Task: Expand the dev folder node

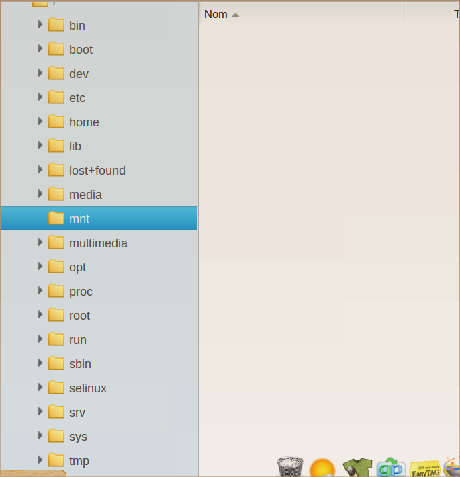Action: pos(40,73)
